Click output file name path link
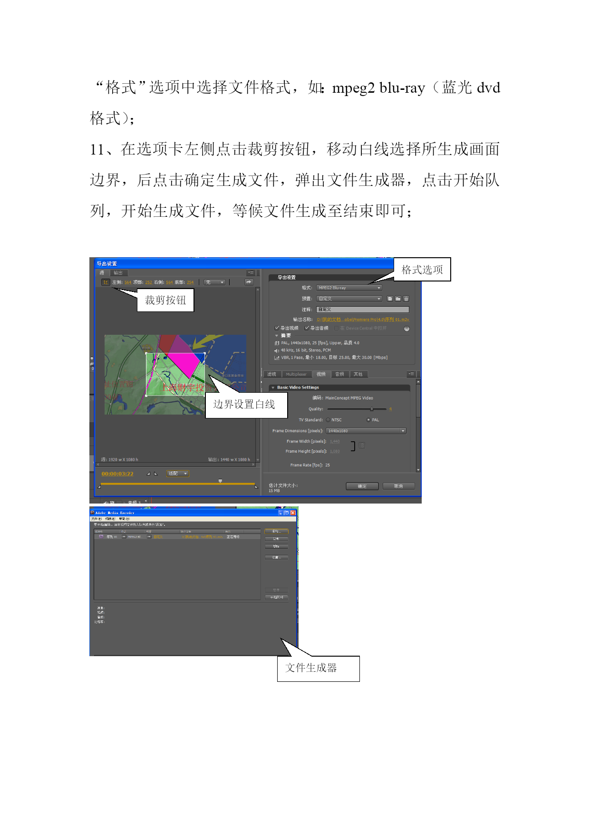The width and height of the screenshot is (590, 834). pos(363,320)
